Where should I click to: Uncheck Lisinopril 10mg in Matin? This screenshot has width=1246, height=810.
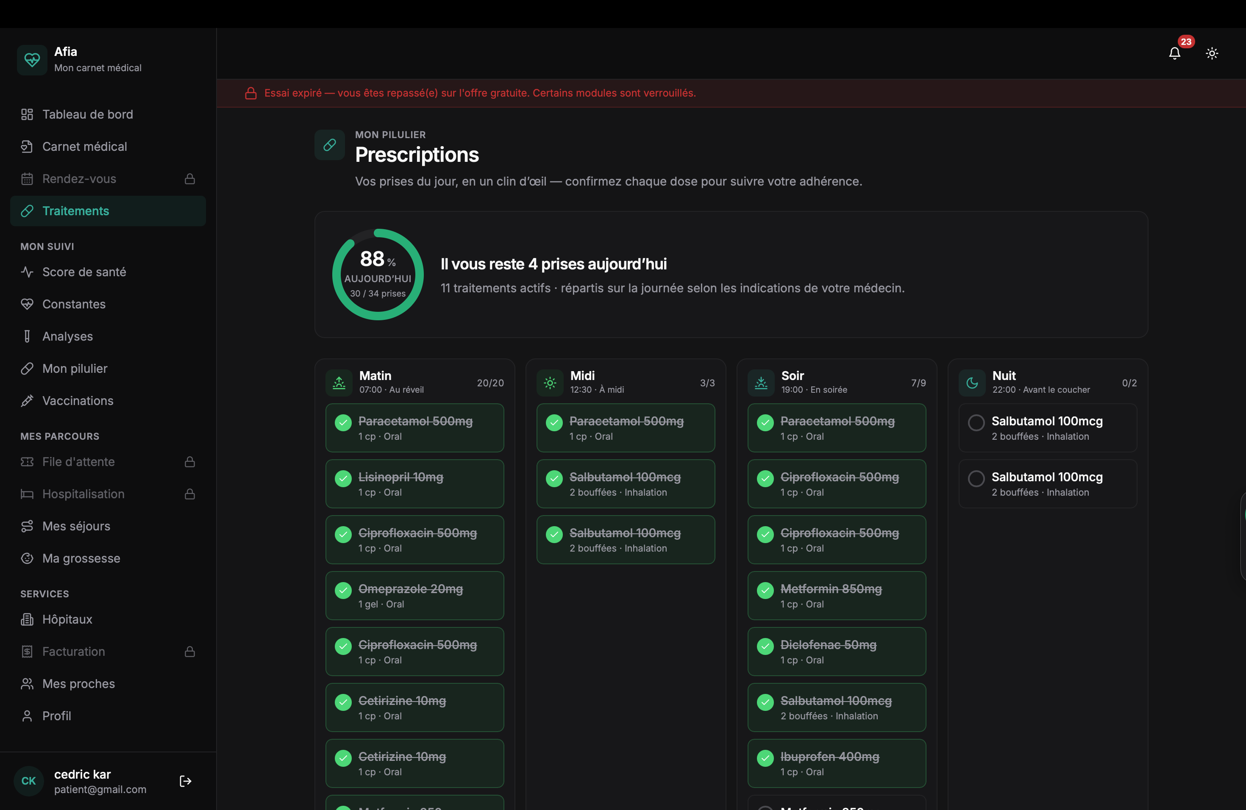(343, 478)
